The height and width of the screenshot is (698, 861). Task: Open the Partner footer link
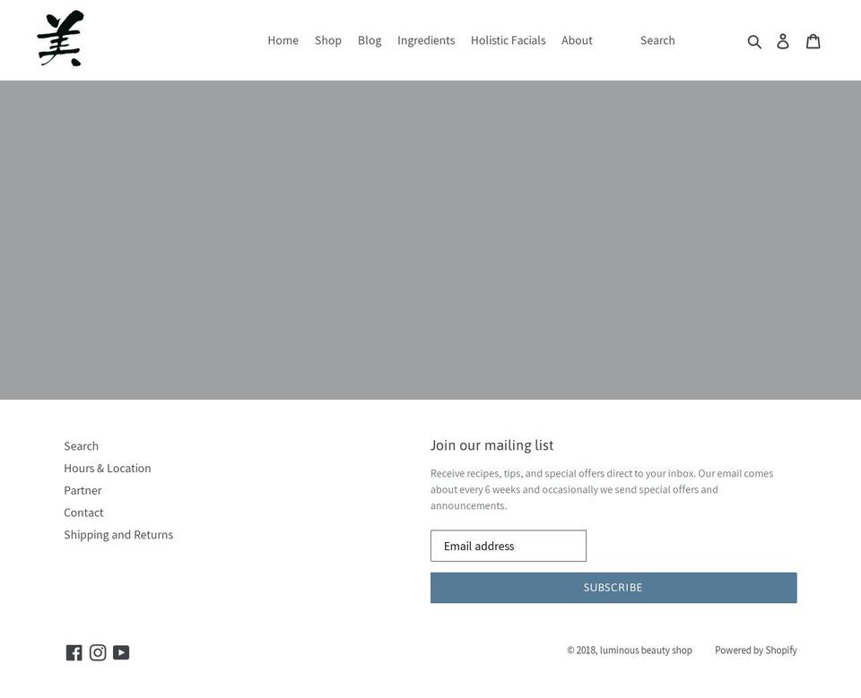point(83,491)
